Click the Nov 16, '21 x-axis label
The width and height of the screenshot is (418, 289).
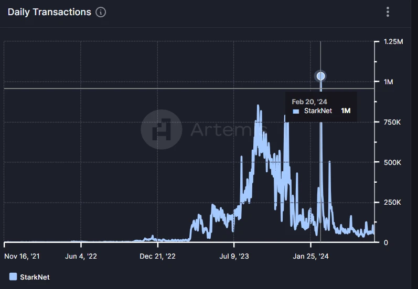tap(21, 256)
